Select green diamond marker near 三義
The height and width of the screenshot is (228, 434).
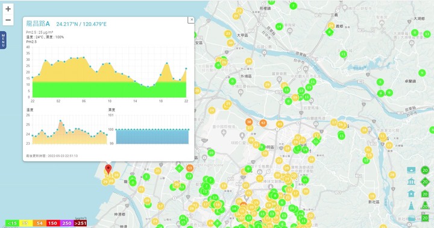[329, 32]
